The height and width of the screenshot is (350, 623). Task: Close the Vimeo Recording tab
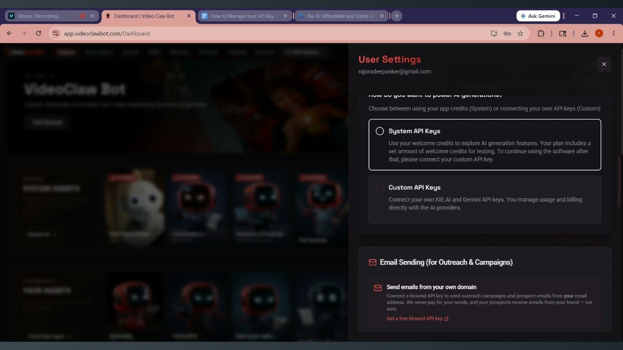(92, 16)
